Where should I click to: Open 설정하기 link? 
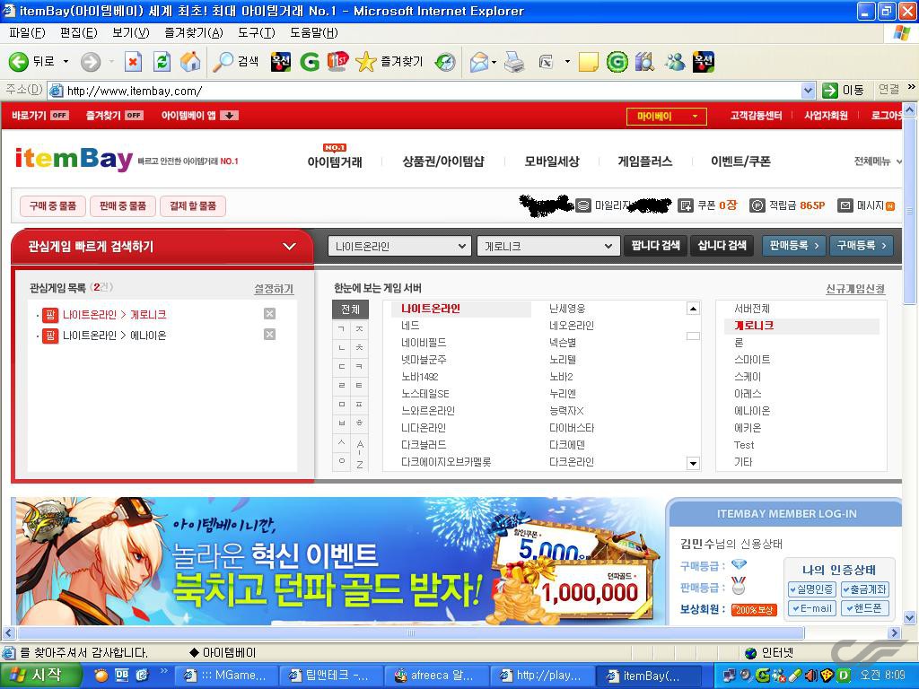pos(274,289)
